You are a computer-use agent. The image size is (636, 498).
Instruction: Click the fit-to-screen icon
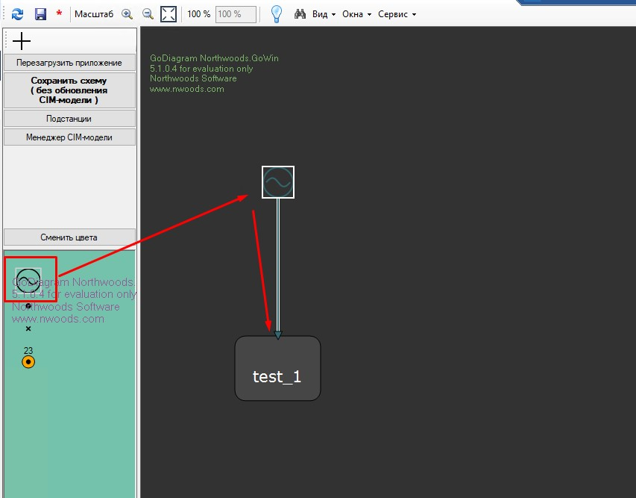[x=169, y=14]
